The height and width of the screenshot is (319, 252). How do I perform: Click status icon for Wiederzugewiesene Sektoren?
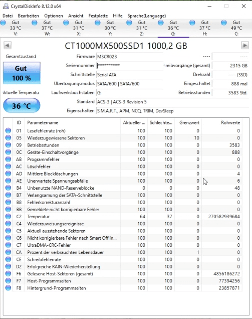[x=8, y=138]
